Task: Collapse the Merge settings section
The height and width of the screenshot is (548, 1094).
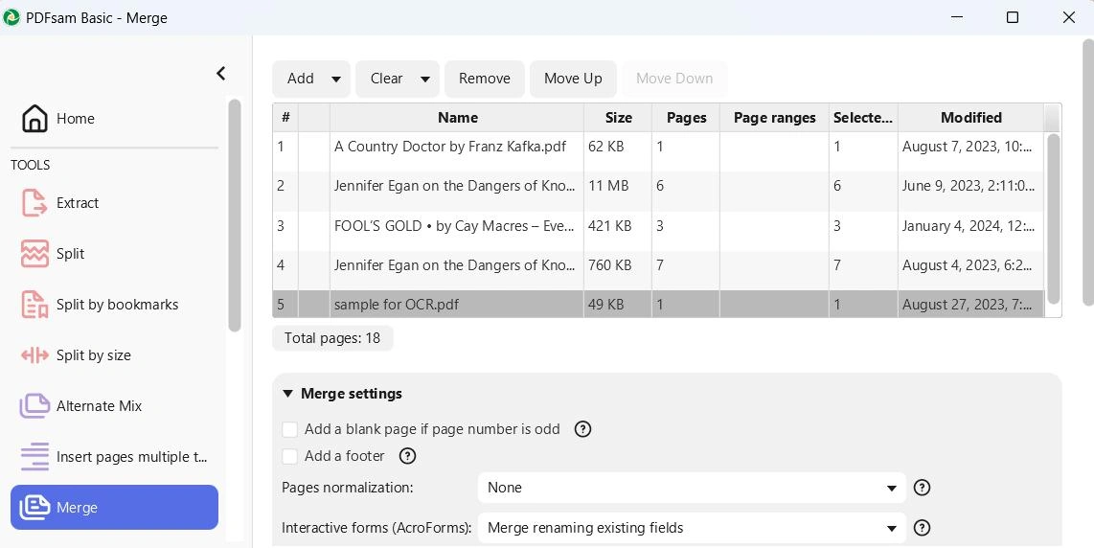Action: coord(287,394)
